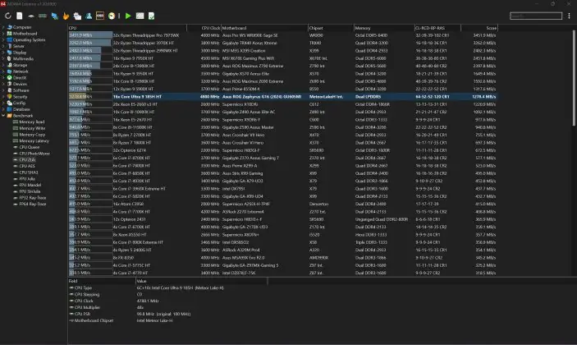This screenshot has width=577, height=345.
Task: Click inside the search field
Action: [536, 16]
